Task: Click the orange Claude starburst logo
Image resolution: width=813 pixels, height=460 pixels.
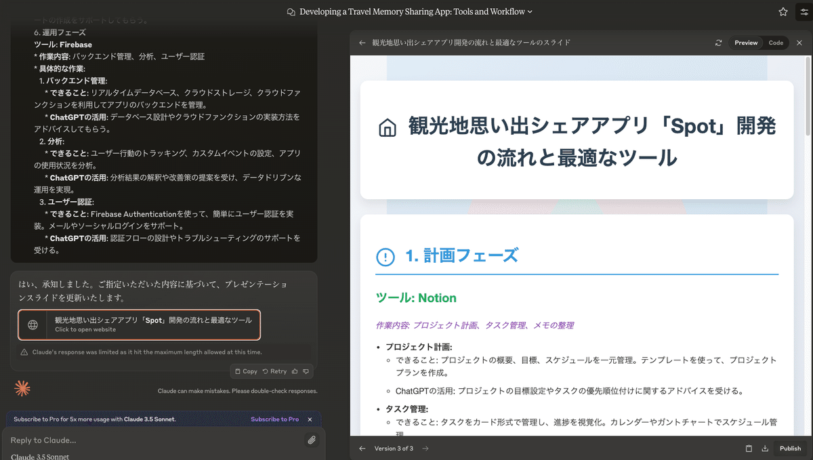Action: click(22, 388)
